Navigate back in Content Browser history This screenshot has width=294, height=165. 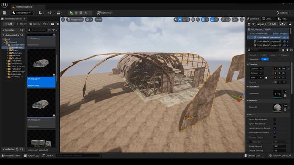[45, 24]
